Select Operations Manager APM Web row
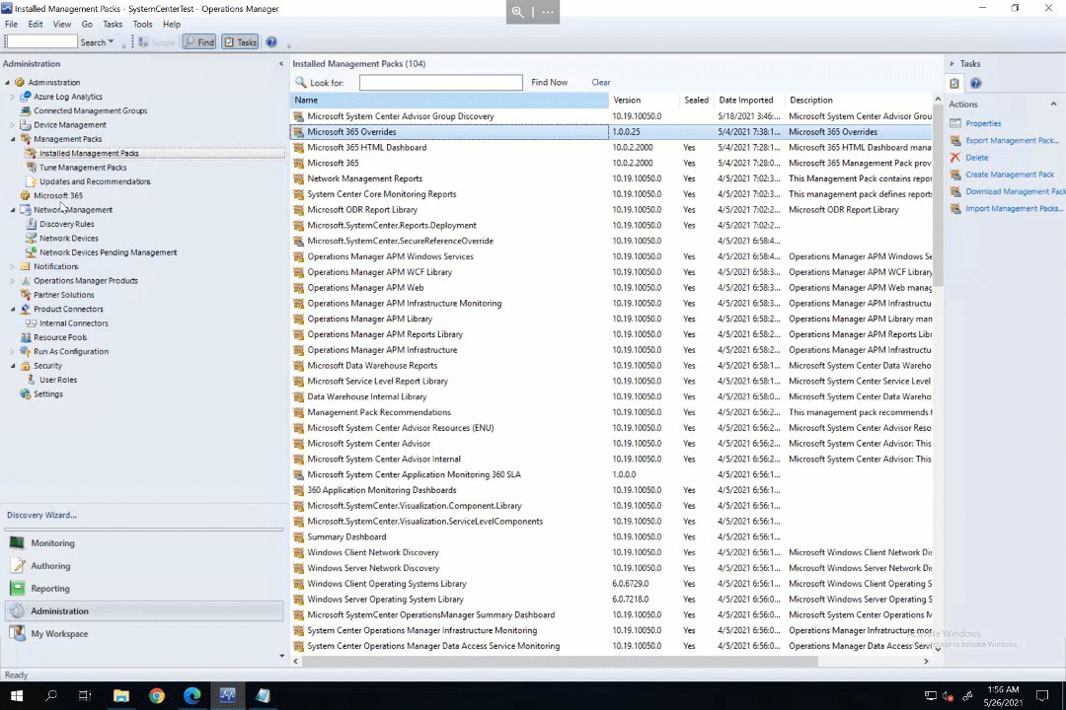The image size is (1066, 710). pos(612,287)
